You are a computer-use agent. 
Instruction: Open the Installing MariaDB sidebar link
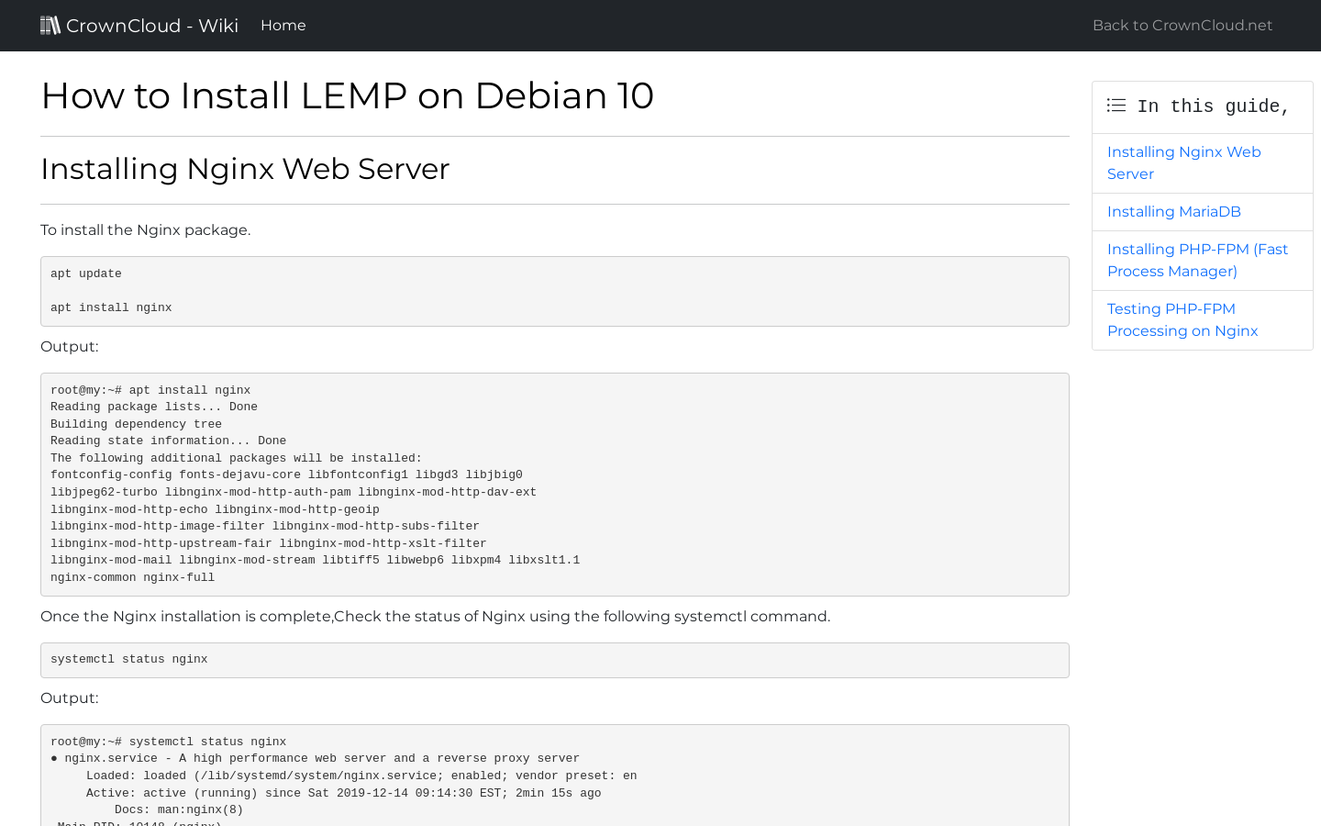(x=1173, y=211)
